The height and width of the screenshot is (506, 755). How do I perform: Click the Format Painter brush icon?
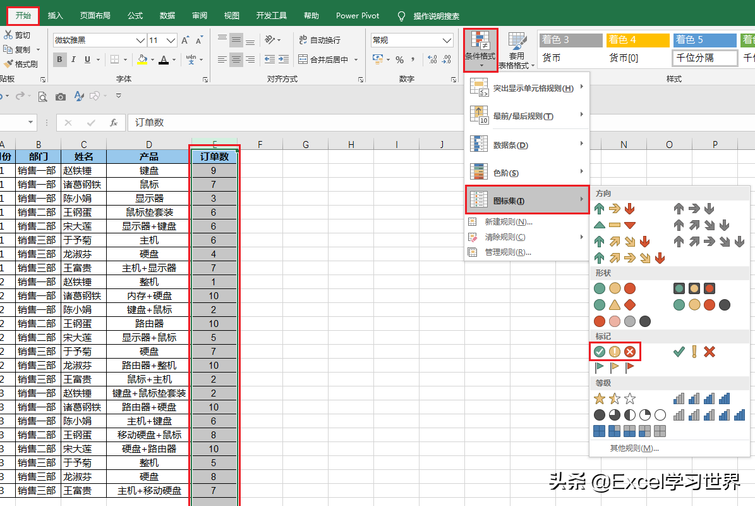point(8,64)
